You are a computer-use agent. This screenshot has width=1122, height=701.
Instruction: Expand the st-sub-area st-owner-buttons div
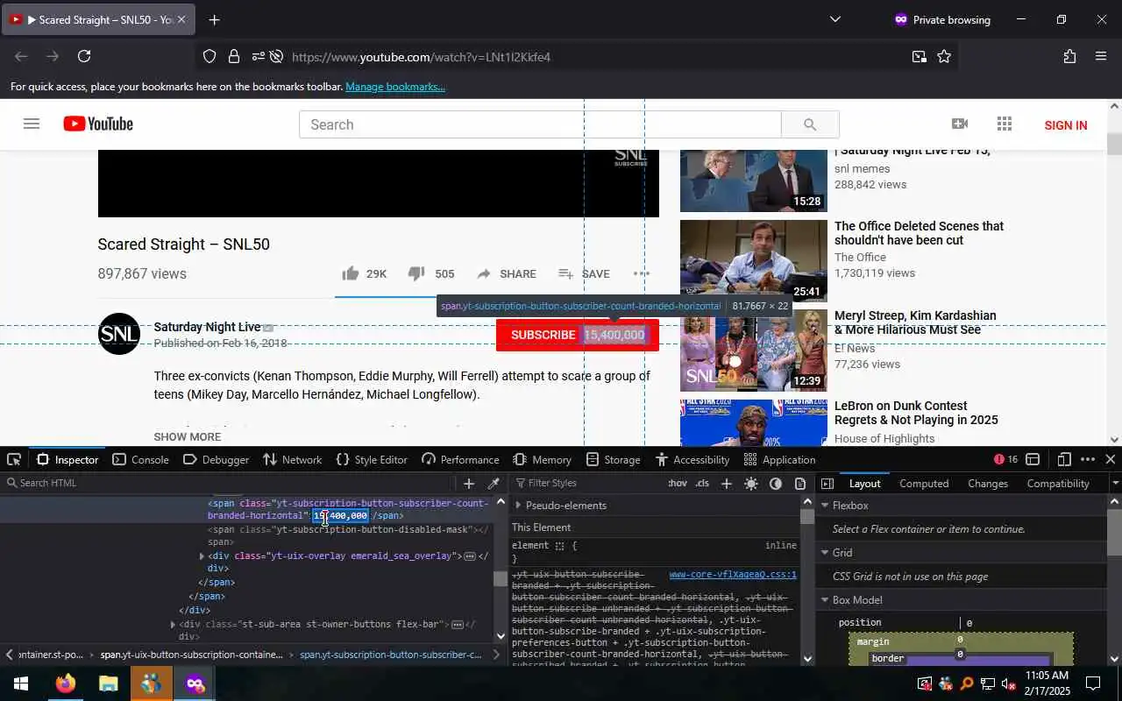click(x=173, y=625)
